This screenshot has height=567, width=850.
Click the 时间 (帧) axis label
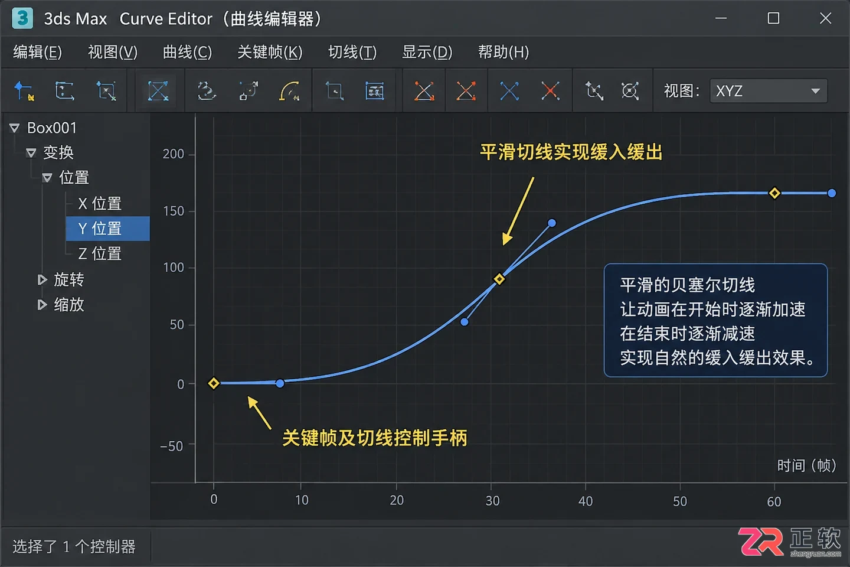pyautogui.click(x=806, y=465)
